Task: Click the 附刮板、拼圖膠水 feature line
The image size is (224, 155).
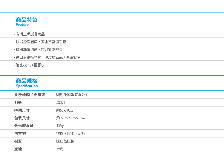Action: tap(30, 65)
